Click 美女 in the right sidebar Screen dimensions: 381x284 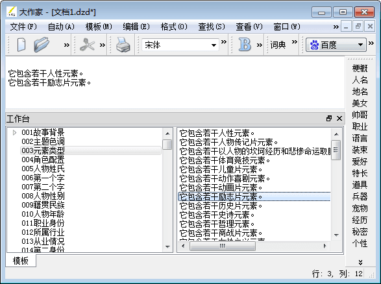(360, 103)
